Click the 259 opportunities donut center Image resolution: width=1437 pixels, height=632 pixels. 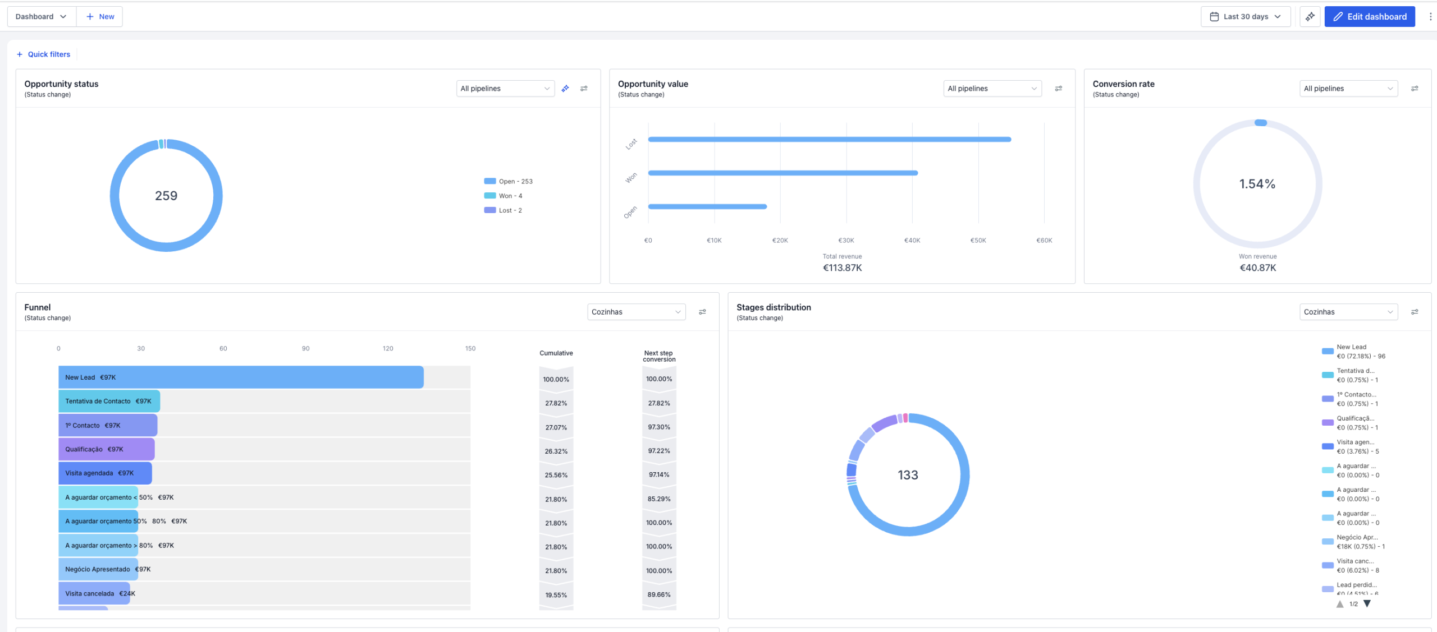coord(166,196)
